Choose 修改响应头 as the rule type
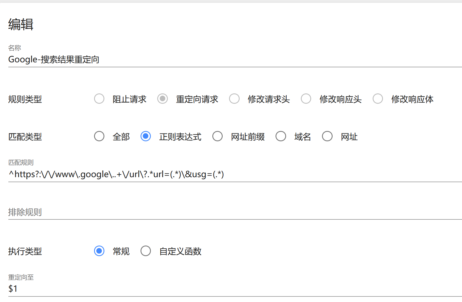 click(x=306, y=99)
